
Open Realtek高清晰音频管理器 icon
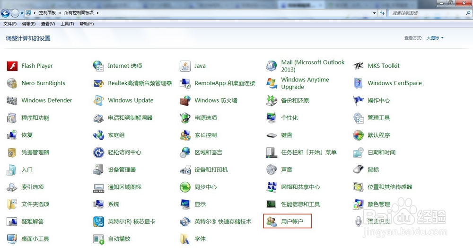[99, 83]
